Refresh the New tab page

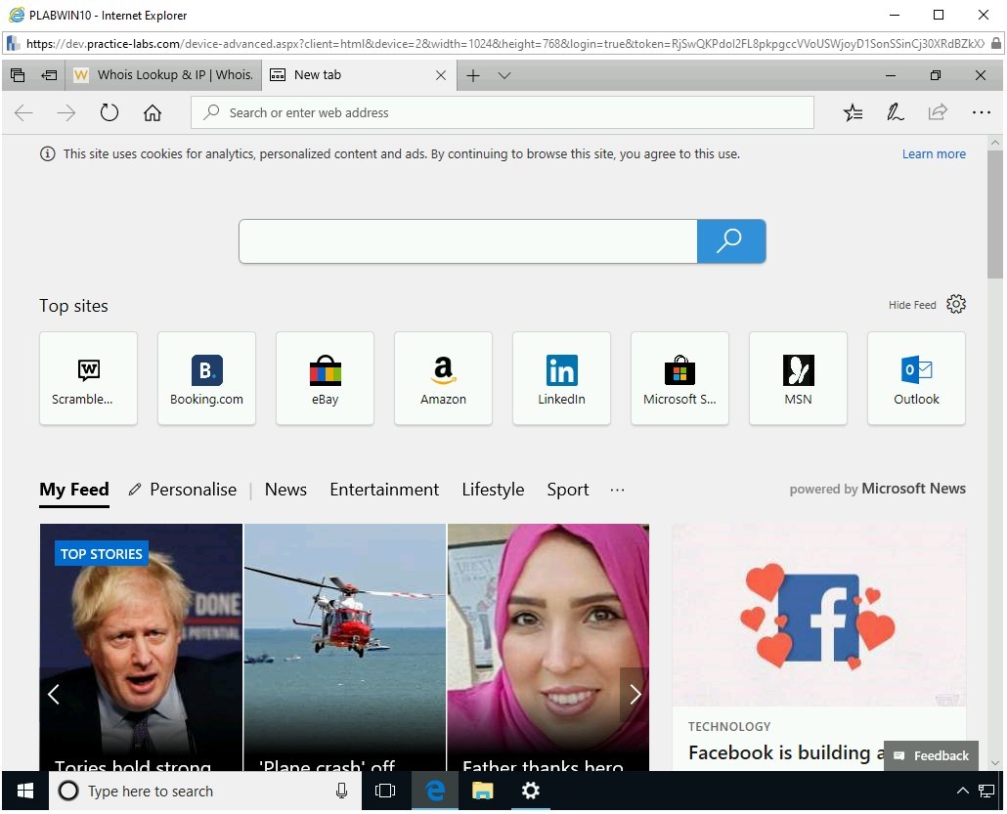tap(109, 112)
